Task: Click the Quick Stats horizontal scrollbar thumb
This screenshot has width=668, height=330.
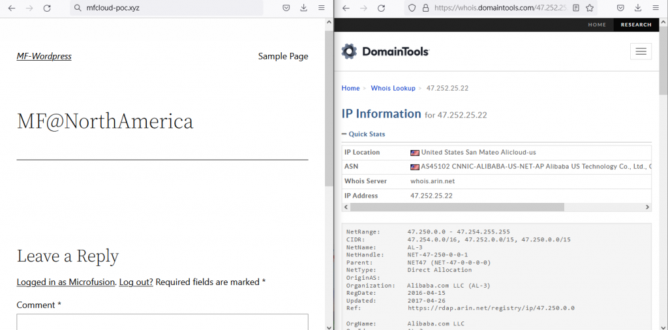Action: (x=457, y=207)
